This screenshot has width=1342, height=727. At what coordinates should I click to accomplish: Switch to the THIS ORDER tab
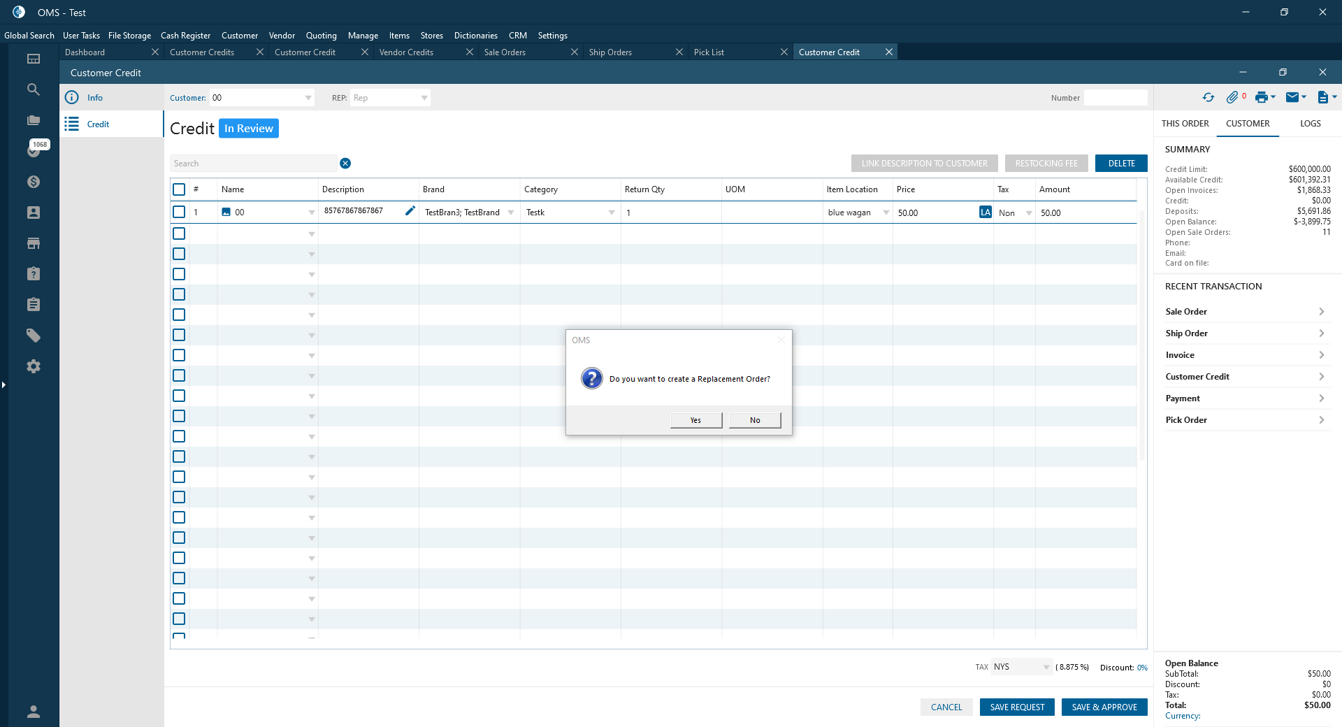[1185, 124]
